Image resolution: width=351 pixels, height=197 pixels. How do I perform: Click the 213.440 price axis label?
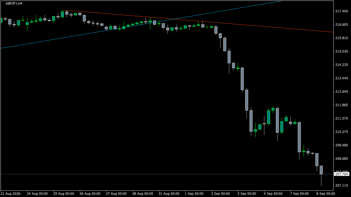pos(342,78)
